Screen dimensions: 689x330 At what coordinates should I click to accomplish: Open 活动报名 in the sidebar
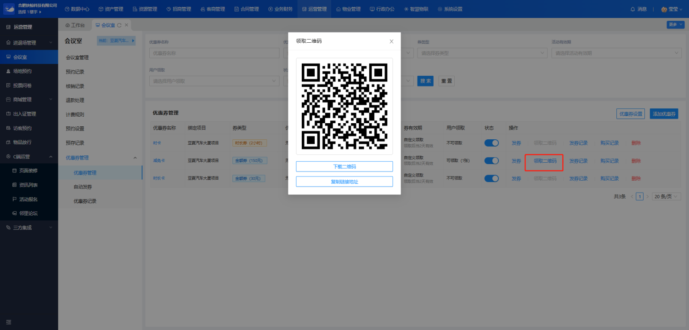(29, 199)
